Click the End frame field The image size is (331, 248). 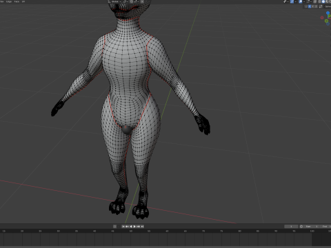(325, 227)
